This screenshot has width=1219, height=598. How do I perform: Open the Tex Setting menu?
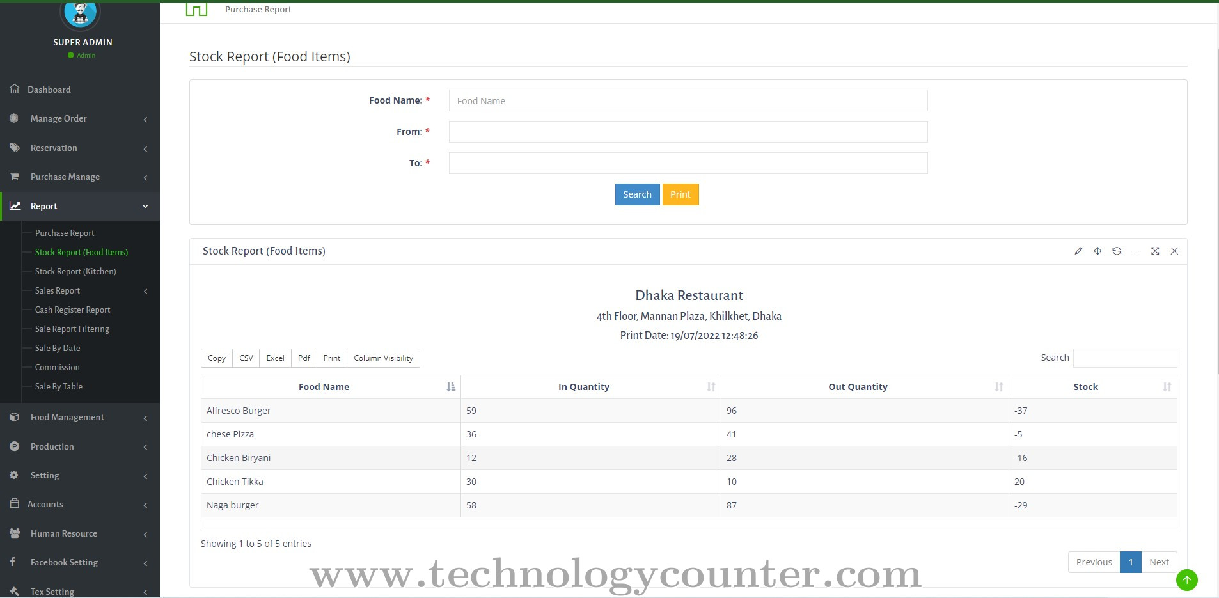(x=80, y=591)
